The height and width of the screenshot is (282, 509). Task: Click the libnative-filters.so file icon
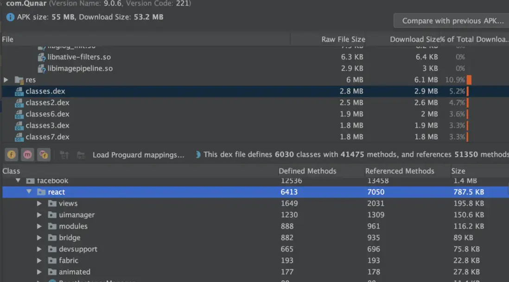(x=42, y=57)
